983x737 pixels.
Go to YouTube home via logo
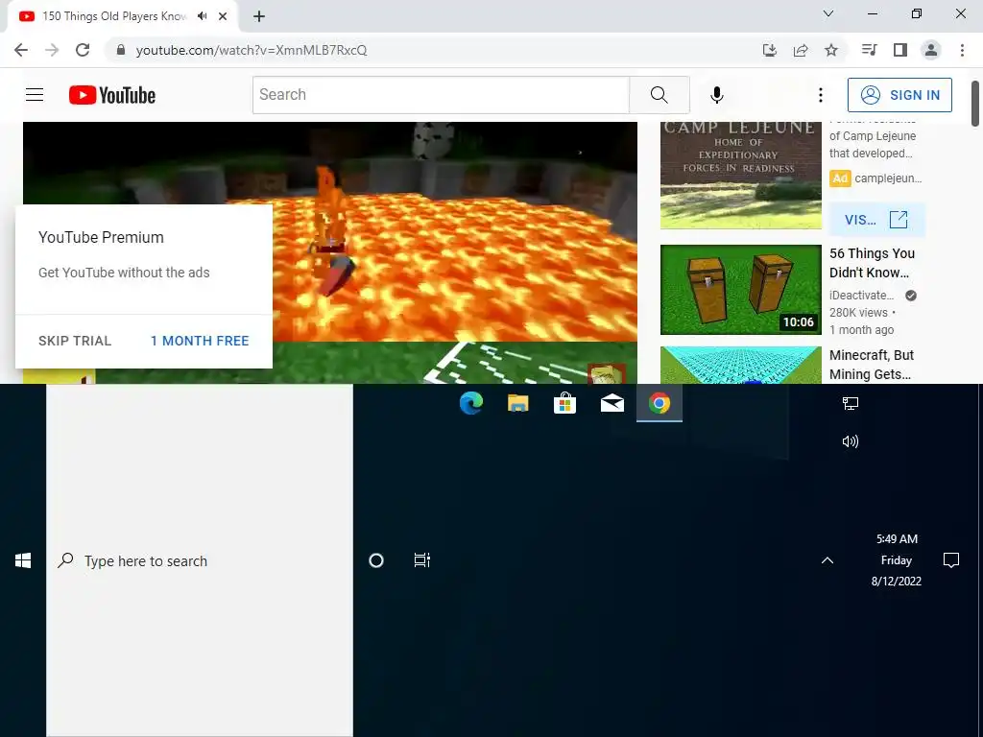pyautogui.click(x=112, y=95)
